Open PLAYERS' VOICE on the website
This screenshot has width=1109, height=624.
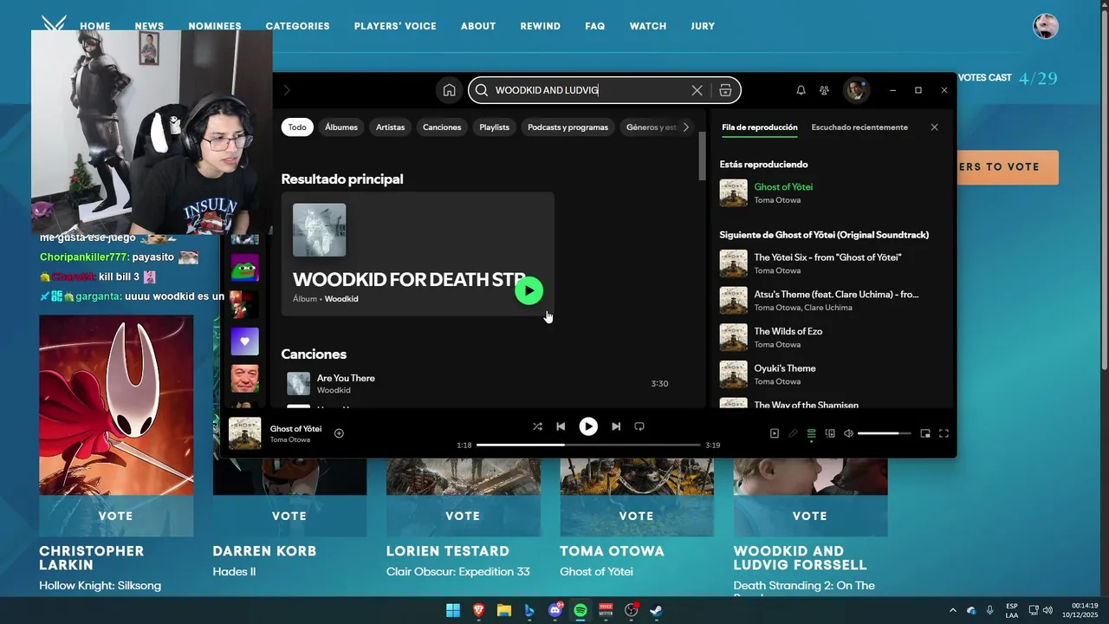click(x=395, y=26)
